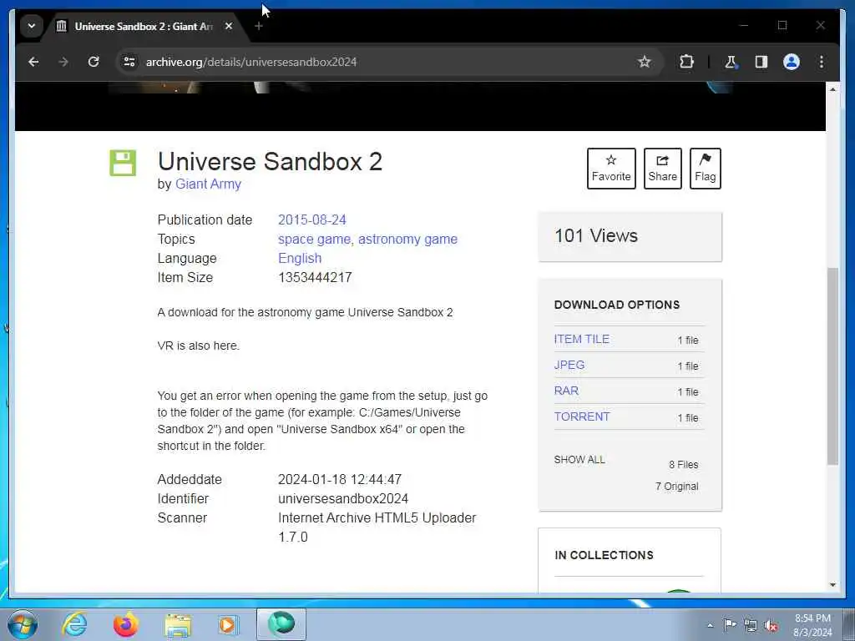Open the astronomy game topic link

pyautogui.click(x=407, y=240)
